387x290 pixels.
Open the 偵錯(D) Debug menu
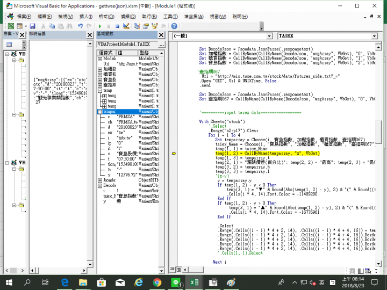(128, 17)
